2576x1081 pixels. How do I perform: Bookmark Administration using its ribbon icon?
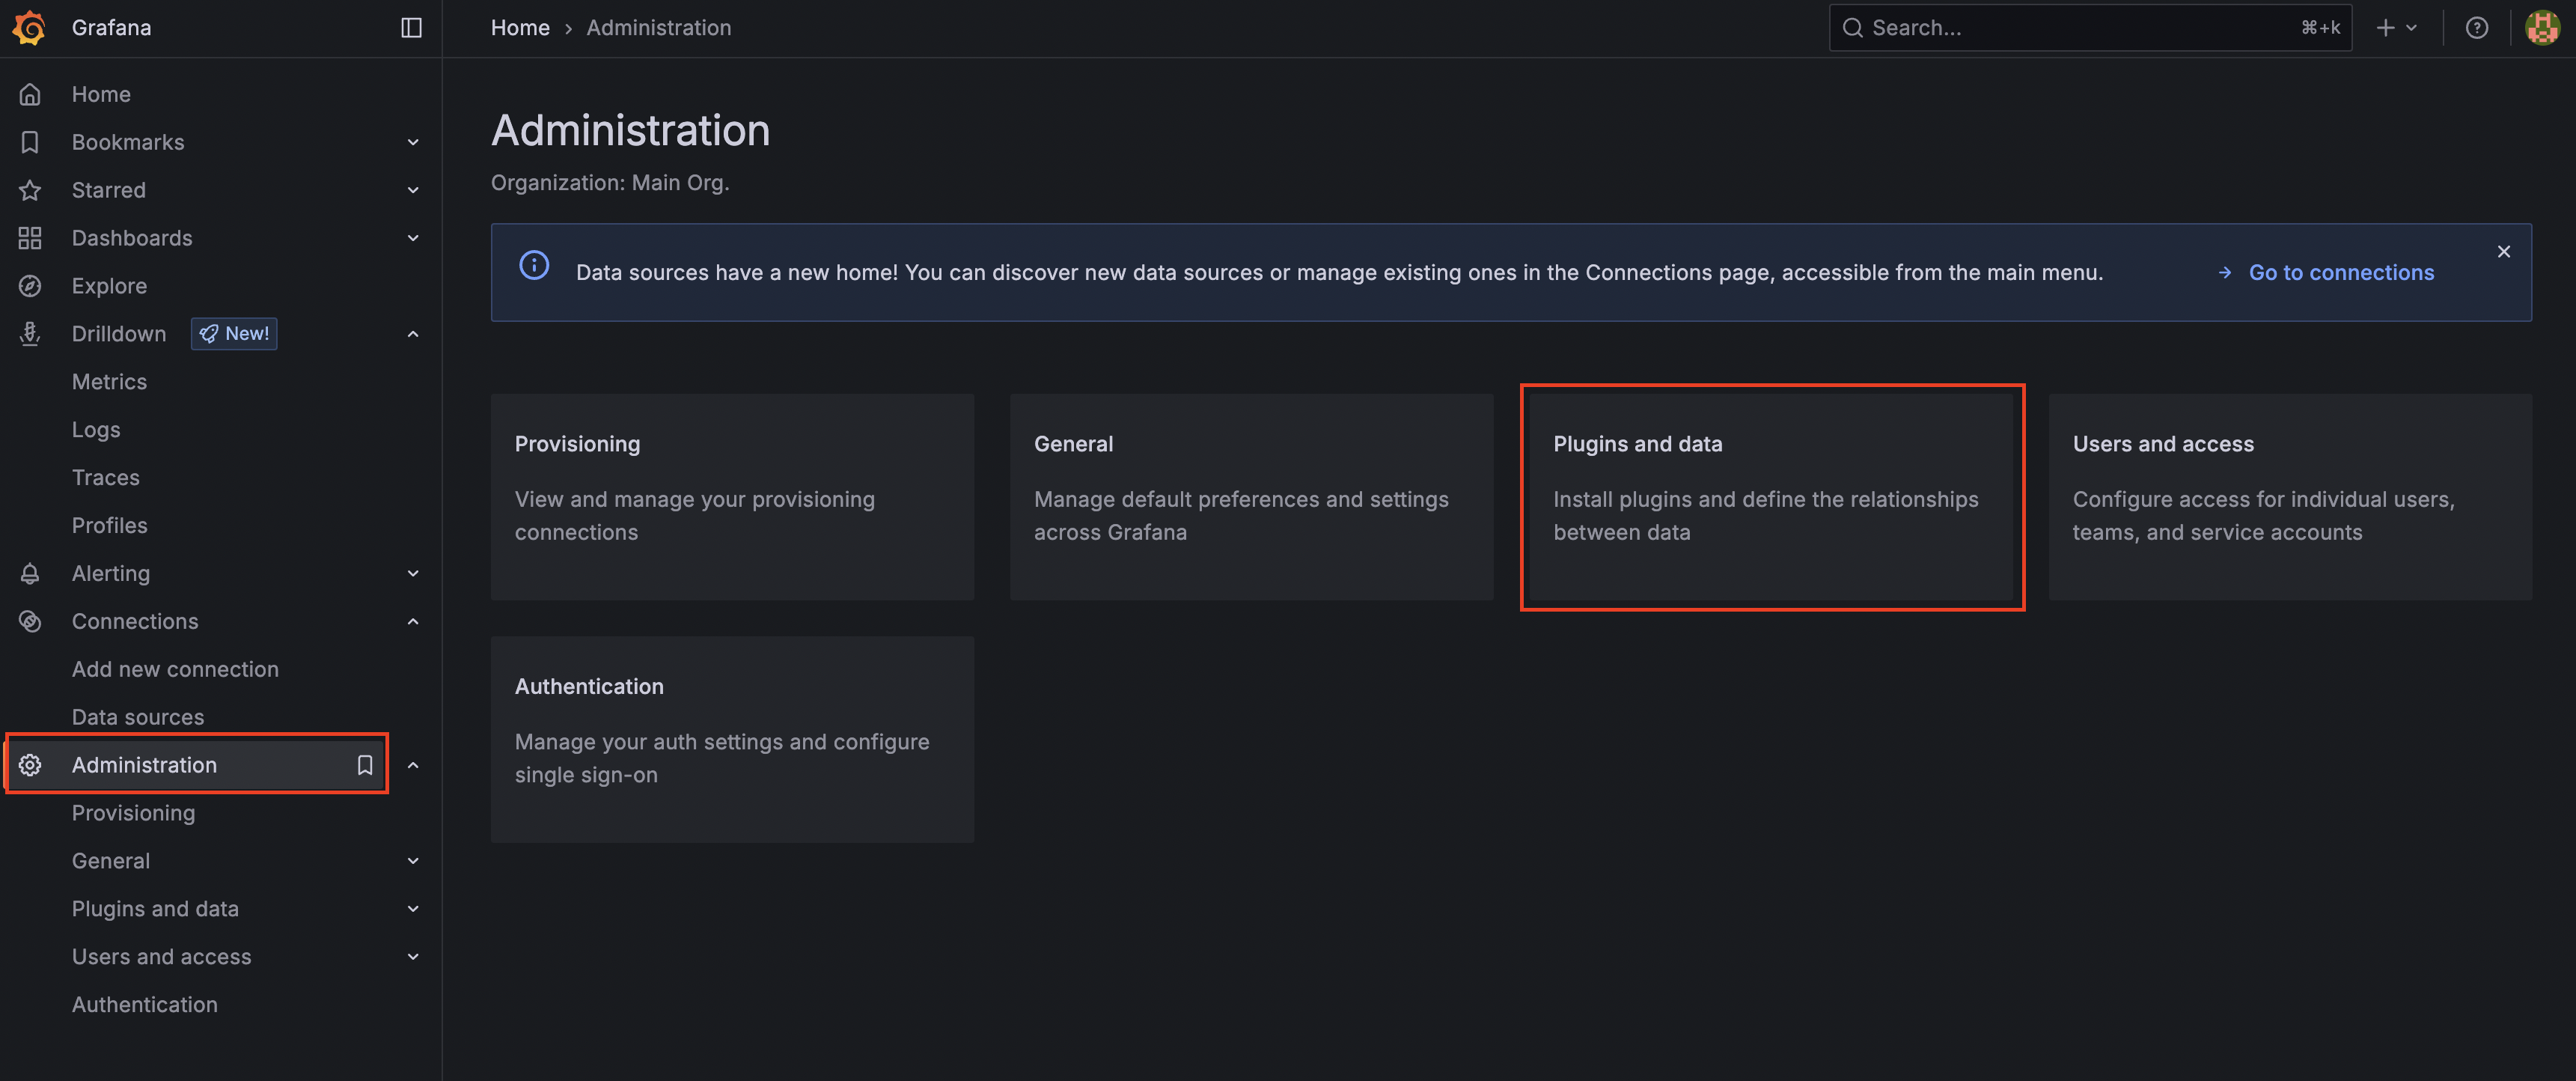pos(365,765)
